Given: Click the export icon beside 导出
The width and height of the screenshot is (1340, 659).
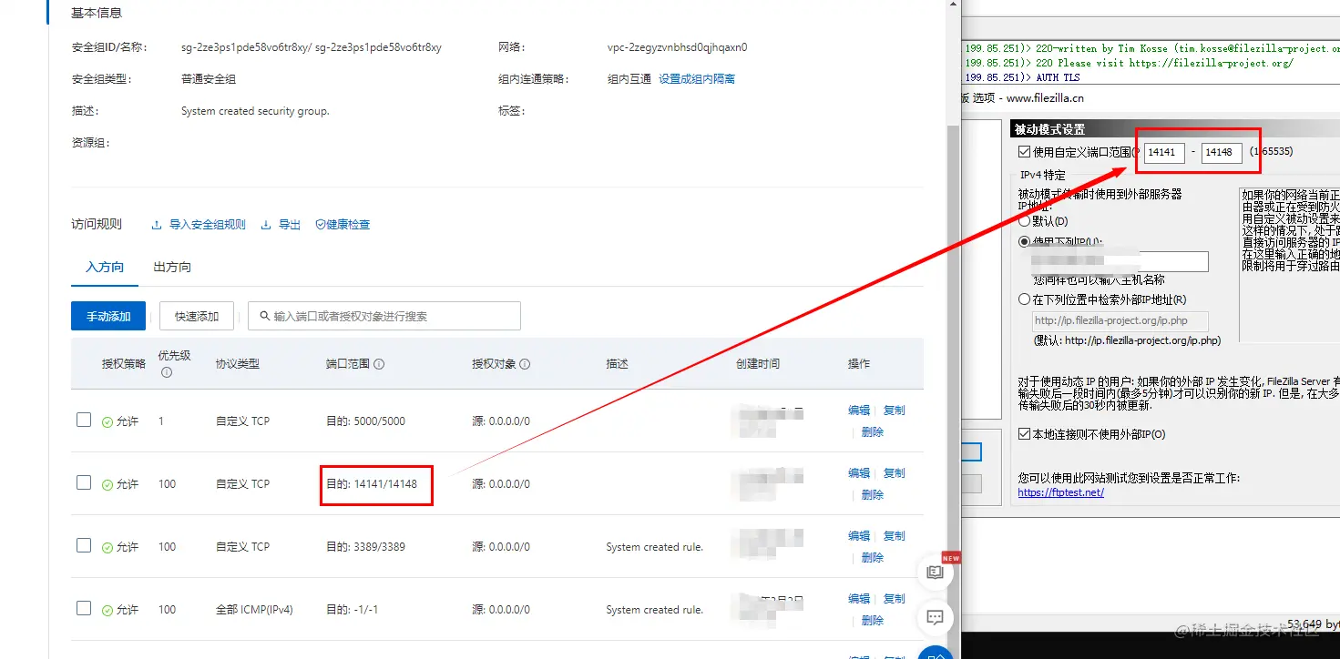Looking at the screenshot, I should tap(266, 225).
